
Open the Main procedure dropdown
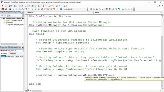(128, 13)
